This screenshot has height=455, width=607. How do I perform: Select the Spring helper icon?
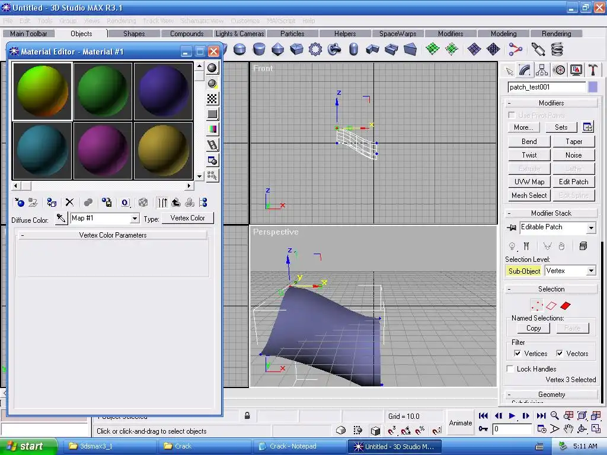[x=557, y=49]
